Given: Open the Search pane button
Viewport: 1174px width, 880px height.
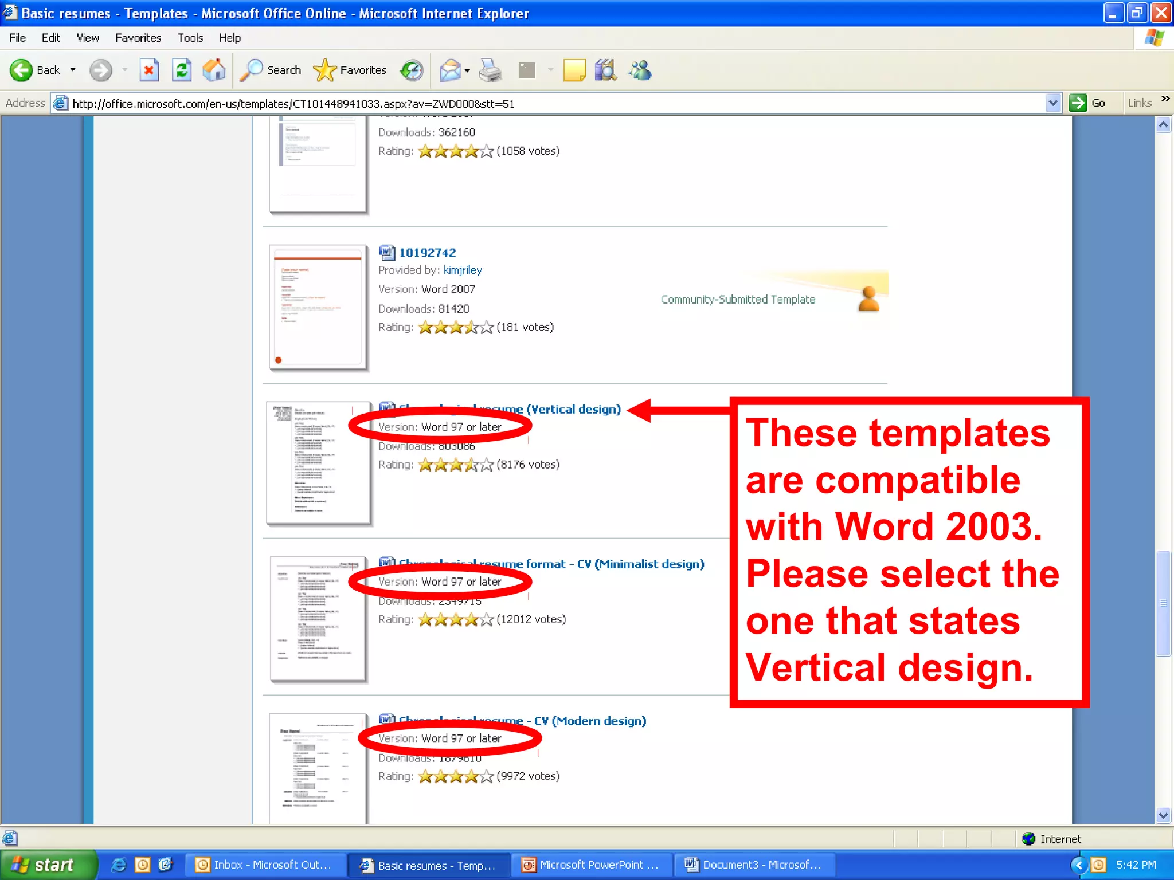Looking at the screenshot, I should click(x=270, y=70).
